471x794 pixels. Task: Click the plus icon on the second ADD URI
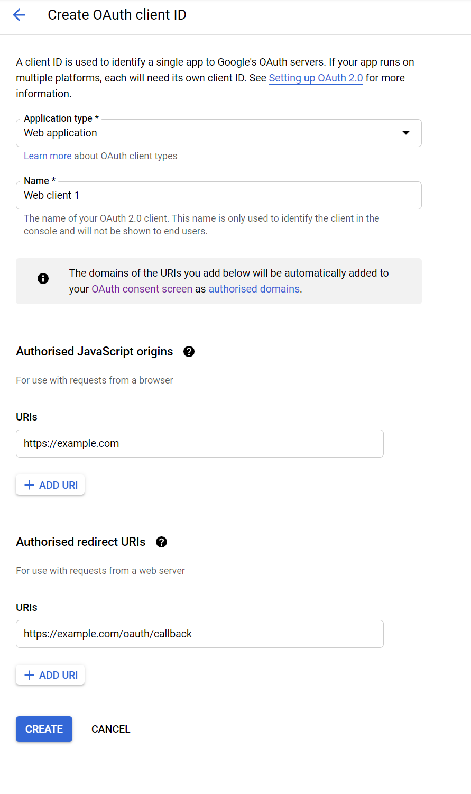point(29,674)
